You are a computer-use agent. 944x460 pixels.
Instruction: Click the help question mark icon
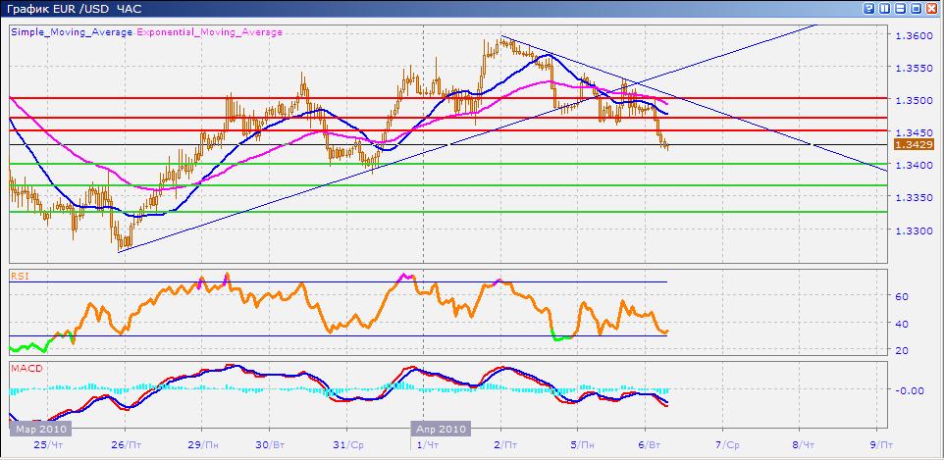coord(870,8)
